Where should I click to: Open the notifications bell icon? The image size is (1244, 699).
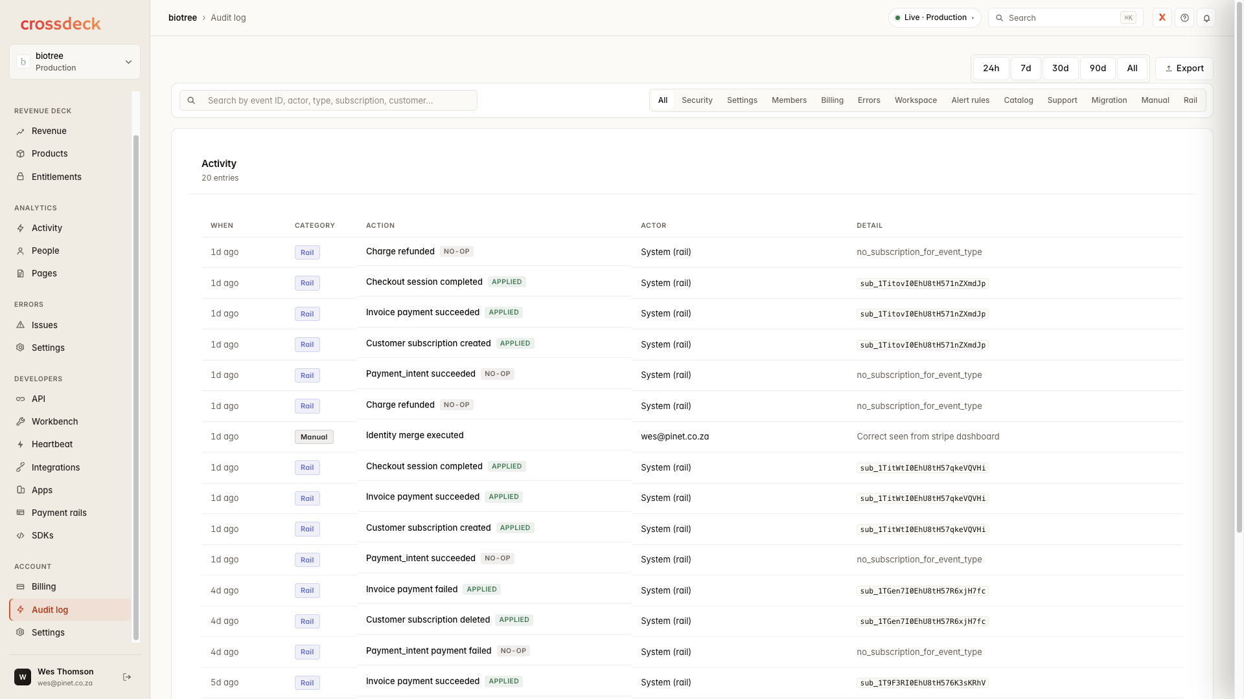coord(1206,17)
